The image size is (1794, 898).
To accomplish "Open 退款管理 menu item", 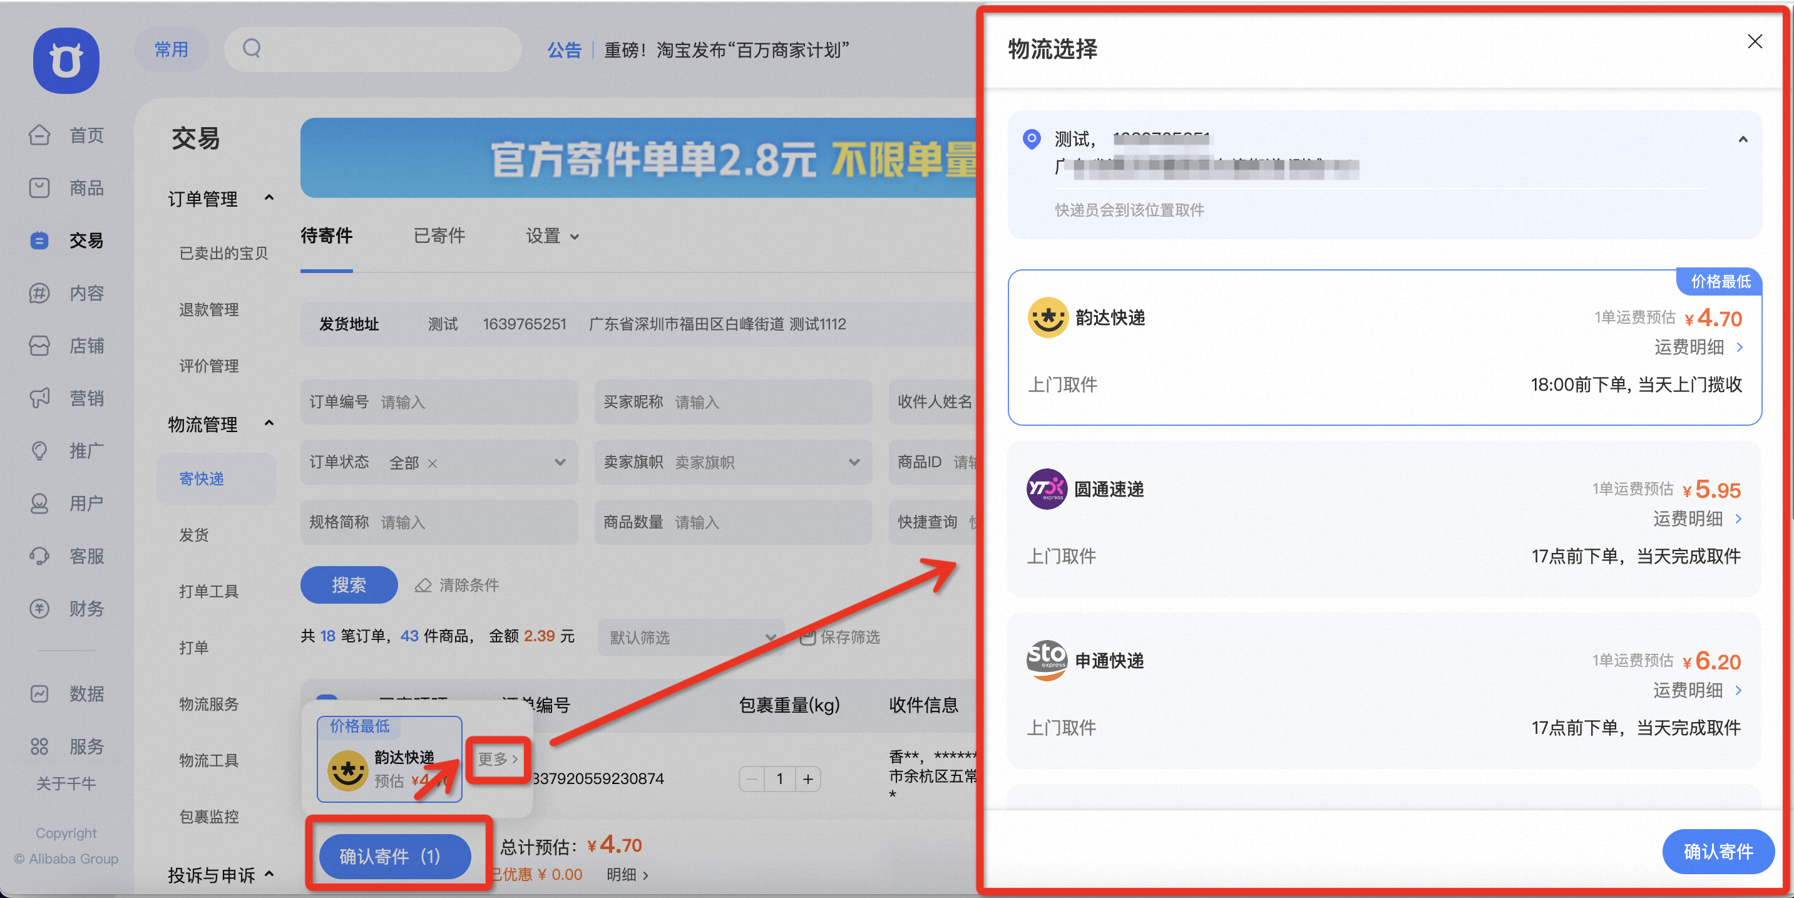I will tap(209, 310).
